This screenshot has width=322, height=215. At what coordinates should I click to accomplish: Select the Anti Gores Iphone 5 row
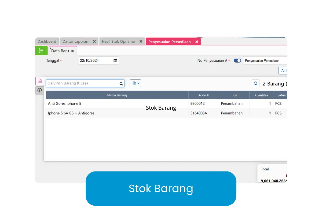(117, 103)
